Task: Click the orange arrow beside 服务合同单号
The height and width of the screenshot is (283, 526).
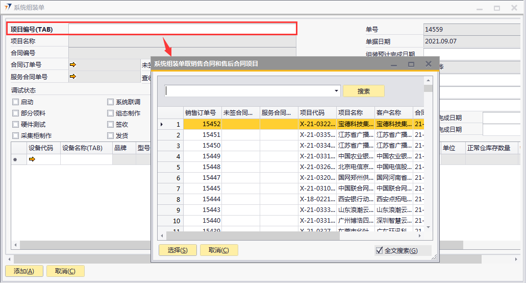Action: [x=72, y=77]
